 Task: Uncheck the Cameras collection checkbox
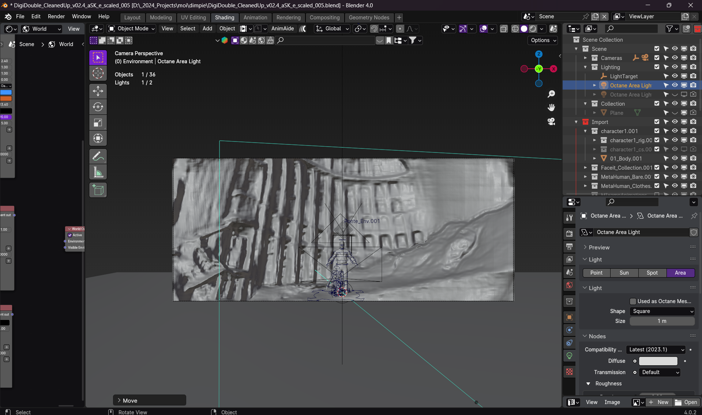coord(657,58)
